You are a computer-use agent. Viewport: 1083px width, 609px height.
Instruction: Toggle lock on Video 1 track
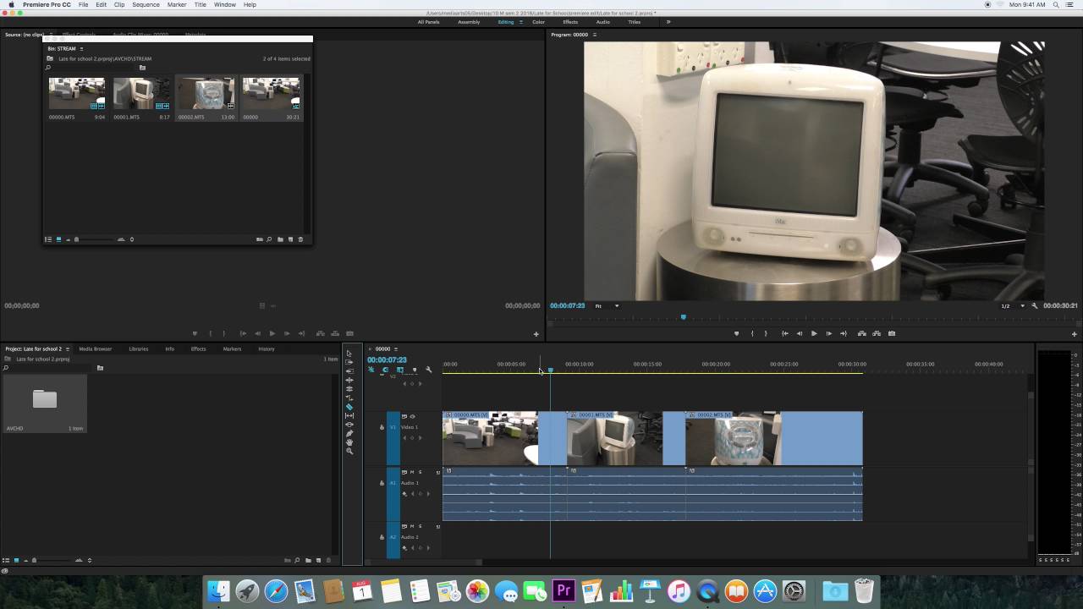click(x=382, y=427)
